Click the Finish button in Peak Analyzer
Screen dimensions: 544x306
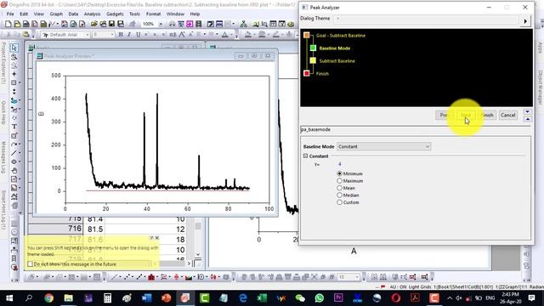coord(487,115)
